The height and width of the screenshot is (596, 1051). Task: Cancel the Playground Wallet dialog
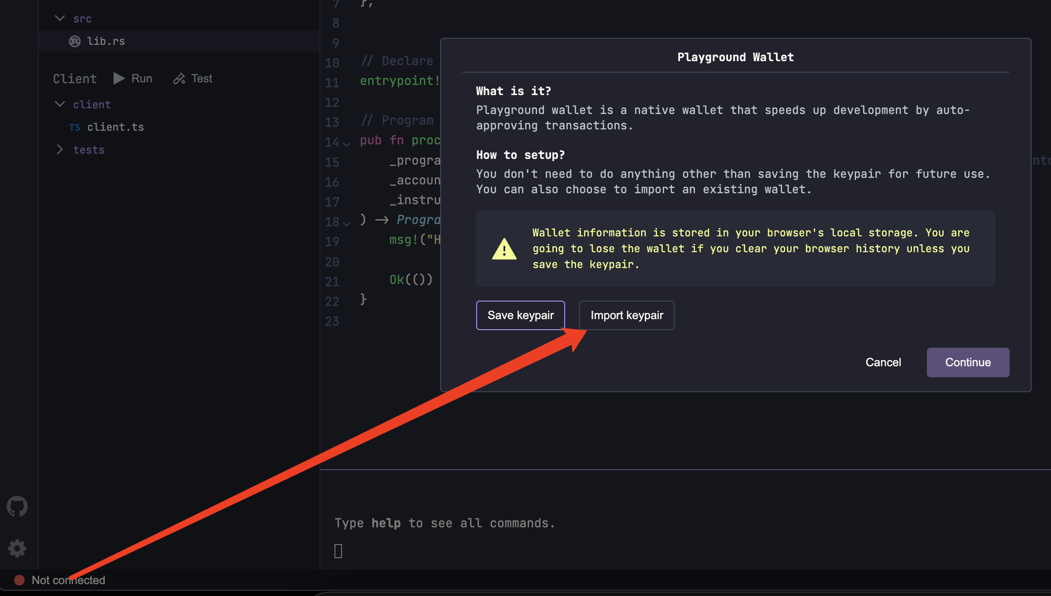point(883,362)
